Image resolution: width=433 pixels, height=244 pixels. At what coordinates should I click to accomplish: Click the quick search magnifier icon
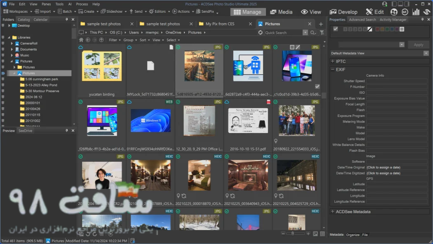coord(312,33)
